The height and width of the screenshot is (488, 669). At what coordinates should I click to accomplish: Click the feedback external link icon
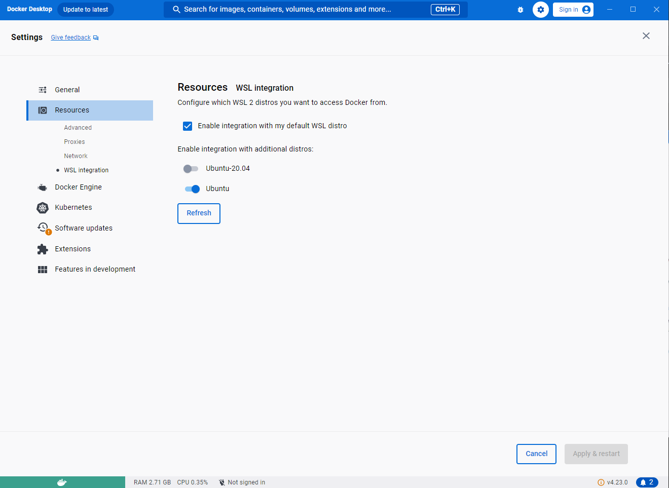coord(96,38)
